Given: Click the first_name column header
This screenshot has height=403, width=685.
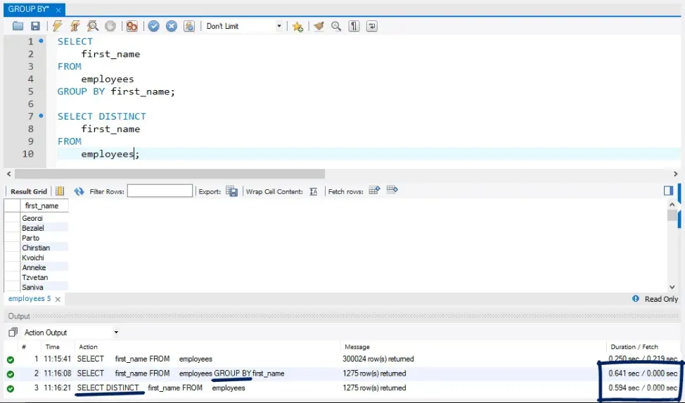Looking at the screenshot, I should pos(41,206).
